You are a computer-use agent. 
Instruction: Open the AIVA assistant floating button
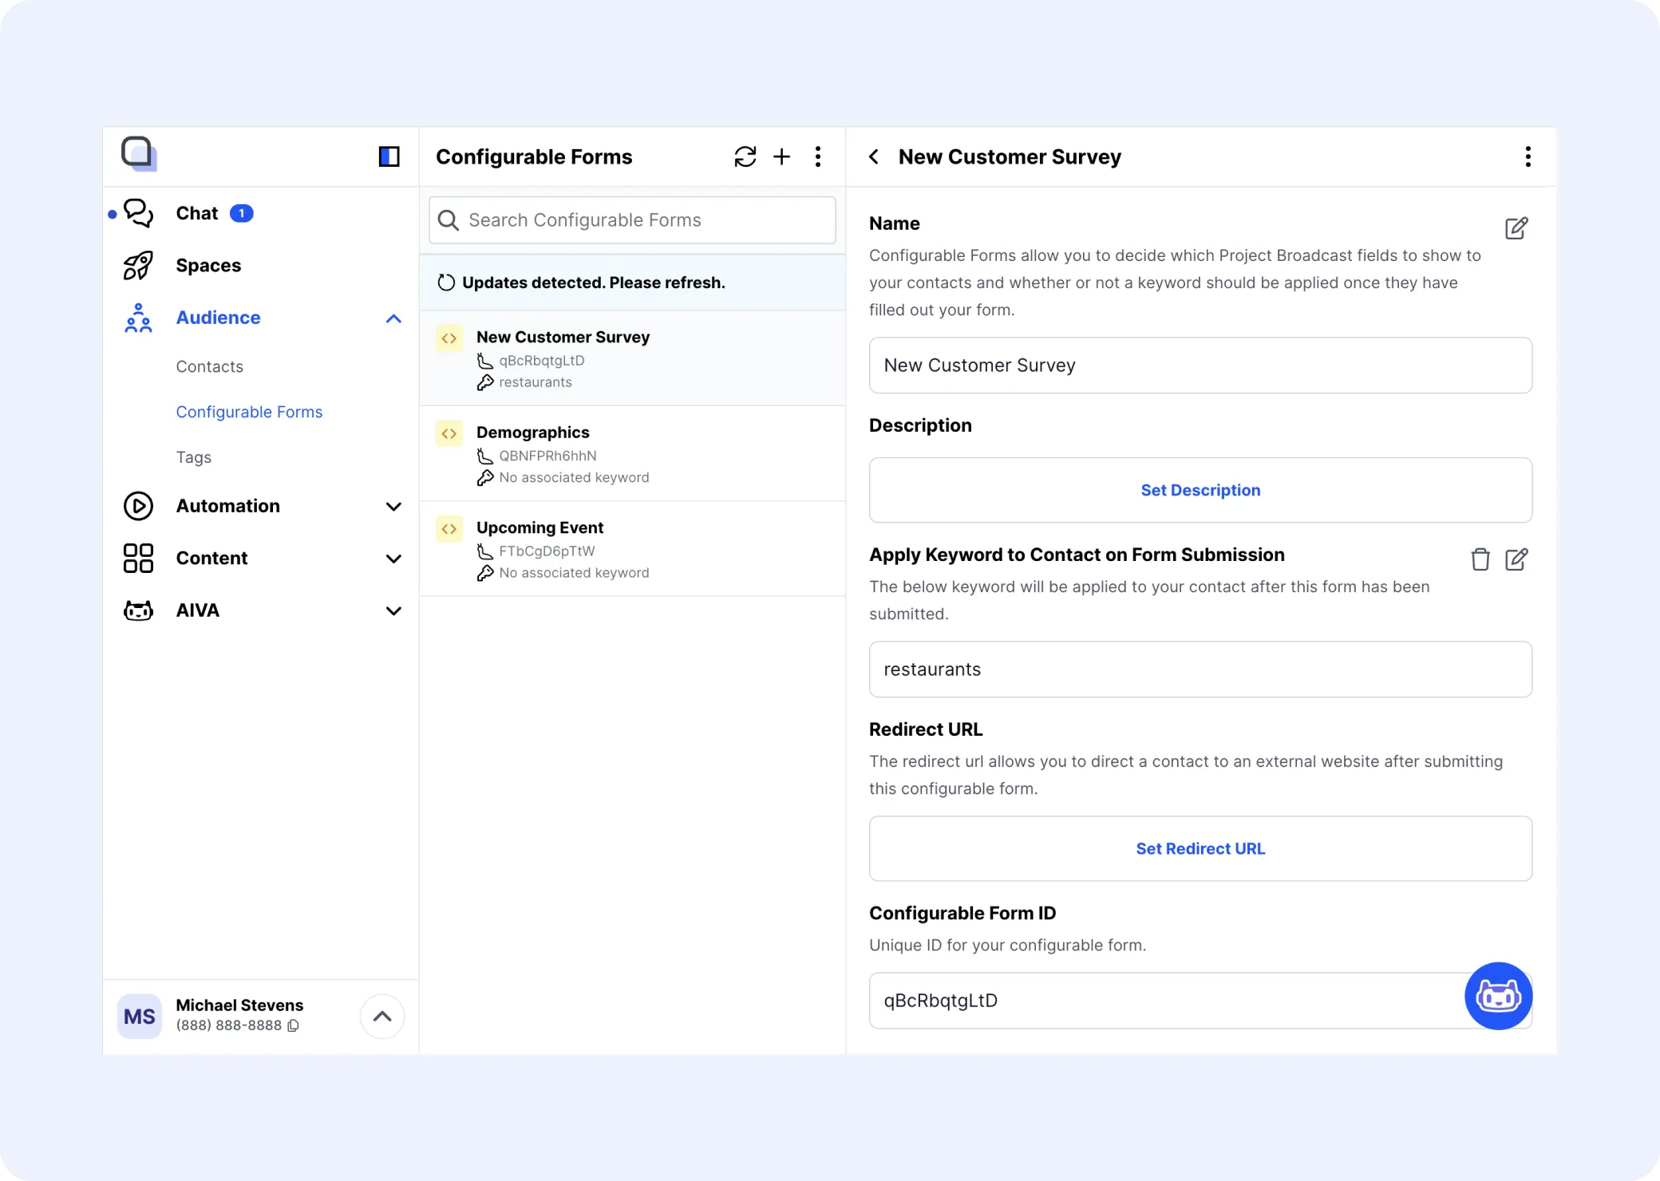tap(1498, 996)
